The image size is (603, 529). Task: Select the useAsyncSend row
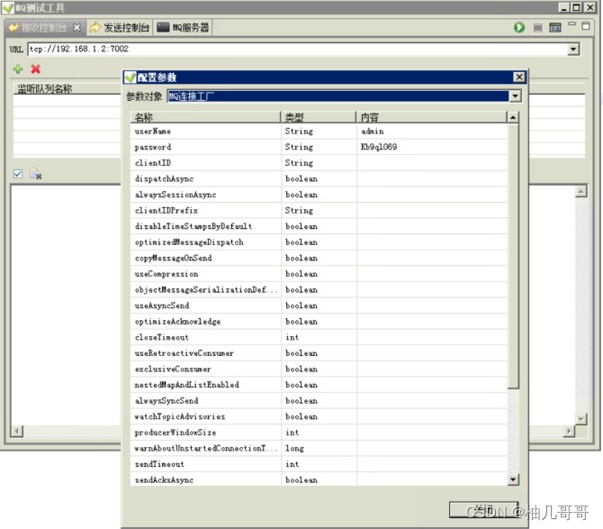[319, 306]
